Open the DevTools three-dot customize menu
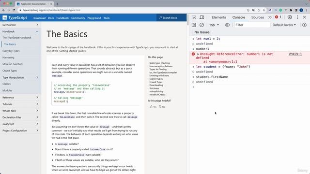Screen dimensions: 310x174 [297, 17]
